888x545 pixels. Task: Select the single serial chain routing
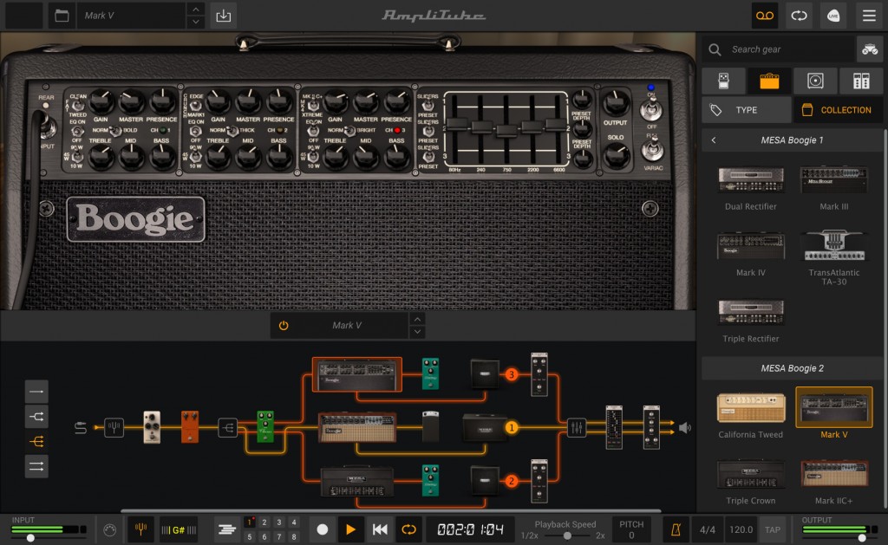coord(36,391)
